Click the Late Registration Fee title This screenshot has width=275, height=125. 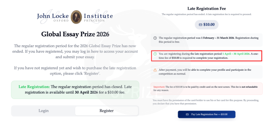coord(206,8)
